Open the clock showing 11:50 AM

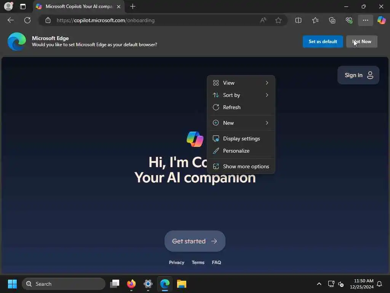click(x=362, y=284)
